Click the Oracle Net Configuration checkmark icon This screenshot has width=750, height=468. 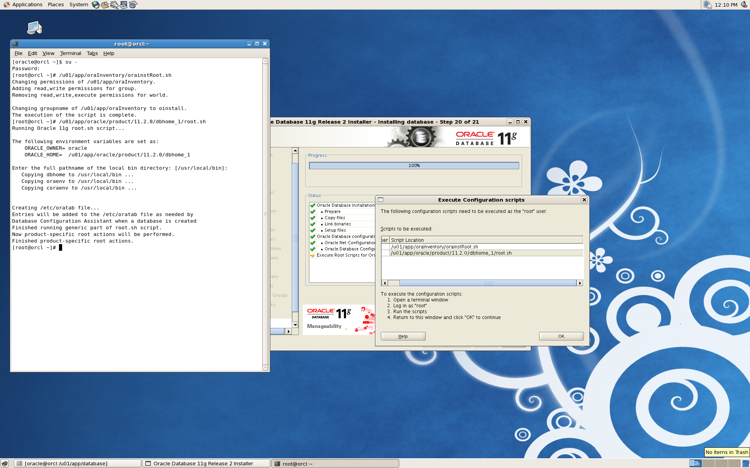tap(312, 242)
